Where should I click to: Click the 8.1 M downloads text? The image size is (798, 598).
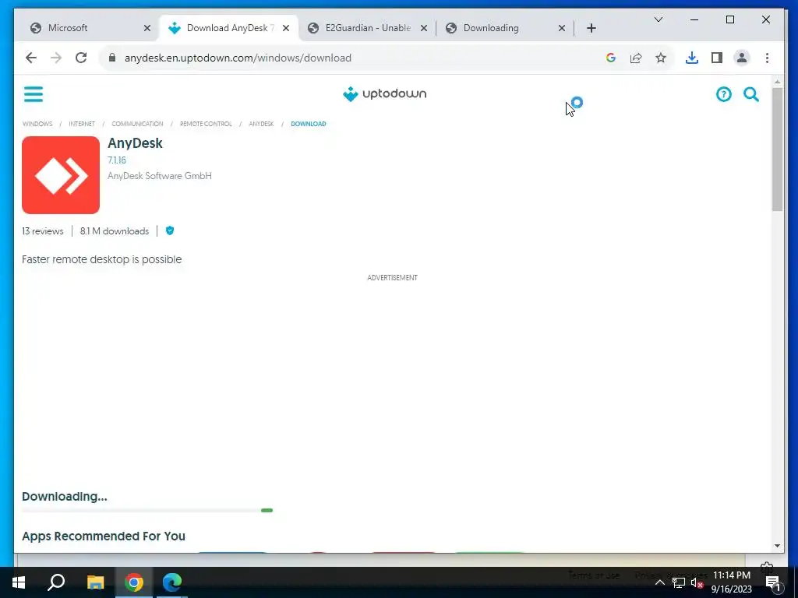click(x=115, y=230)
